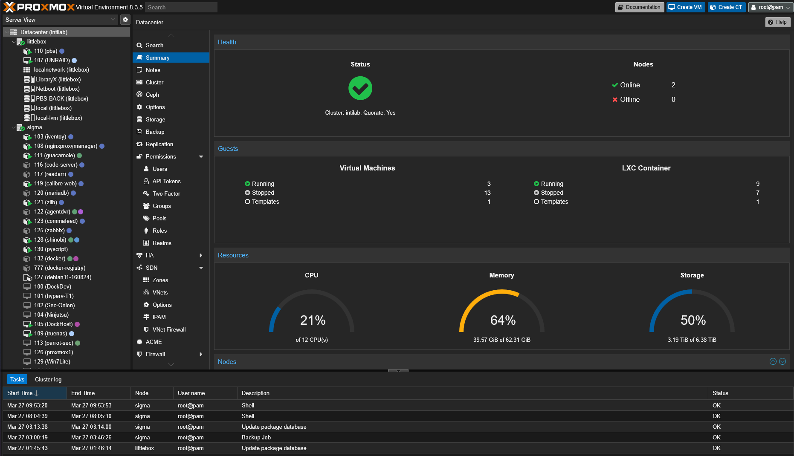794x456 pixels.
Task: Expand the HA sidebar section
Action: pos(201,255)
